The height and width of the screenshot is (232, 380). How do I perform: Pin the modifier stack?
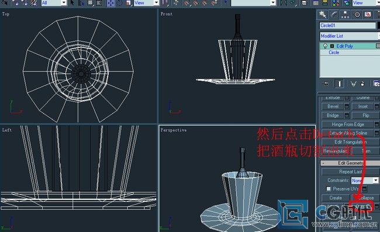[x=326, y=84]
